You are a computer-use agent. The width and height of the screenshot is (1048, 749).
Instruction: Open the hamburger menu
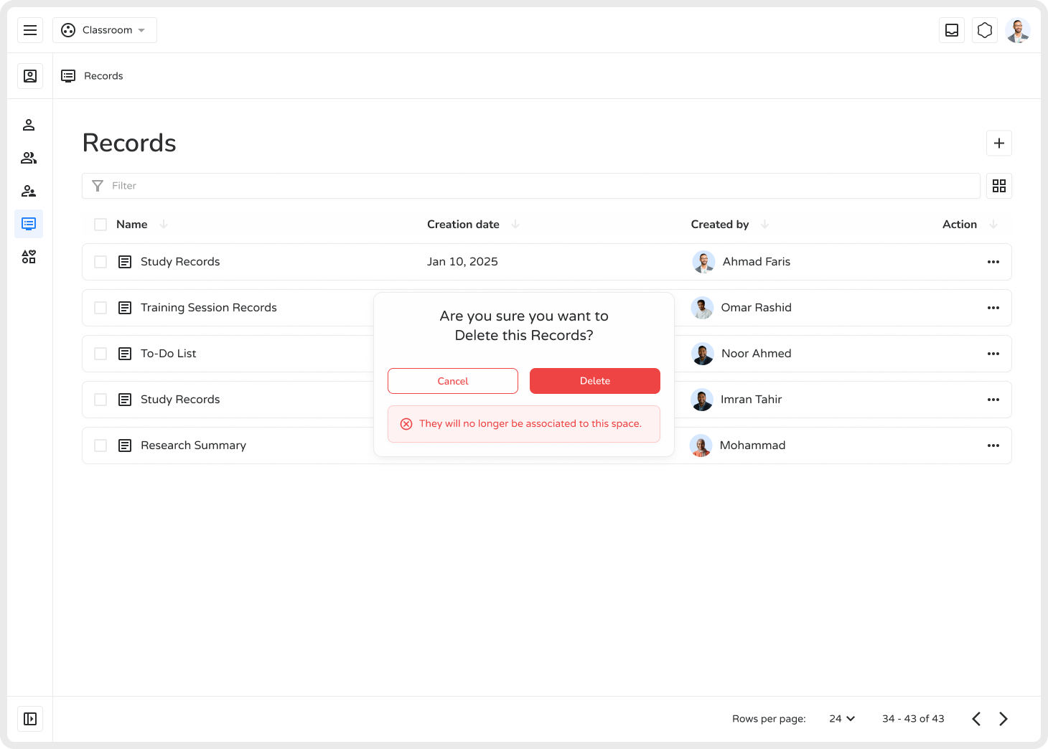point(30,30)
